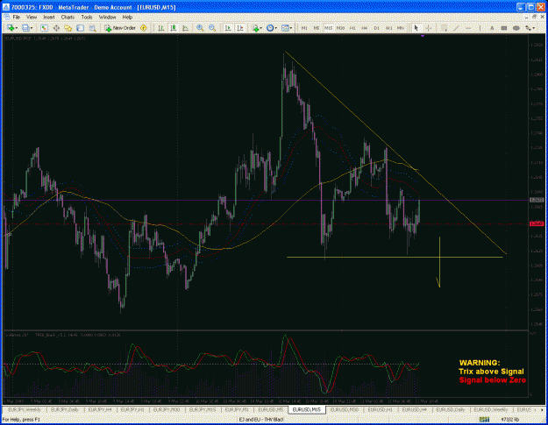The height and width of the screenshot is (425, 548).
Task: Expand the Templates dropdown arrow
Action: click(291, 28)
